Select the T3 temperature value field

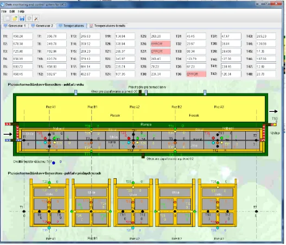point(23,51)
